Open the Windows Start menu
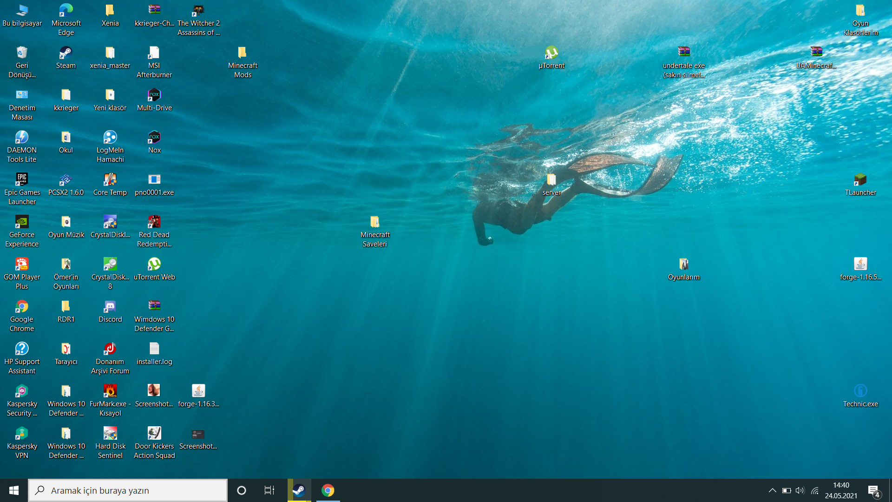This screenshot has width=892, height=502. point(14,490)
